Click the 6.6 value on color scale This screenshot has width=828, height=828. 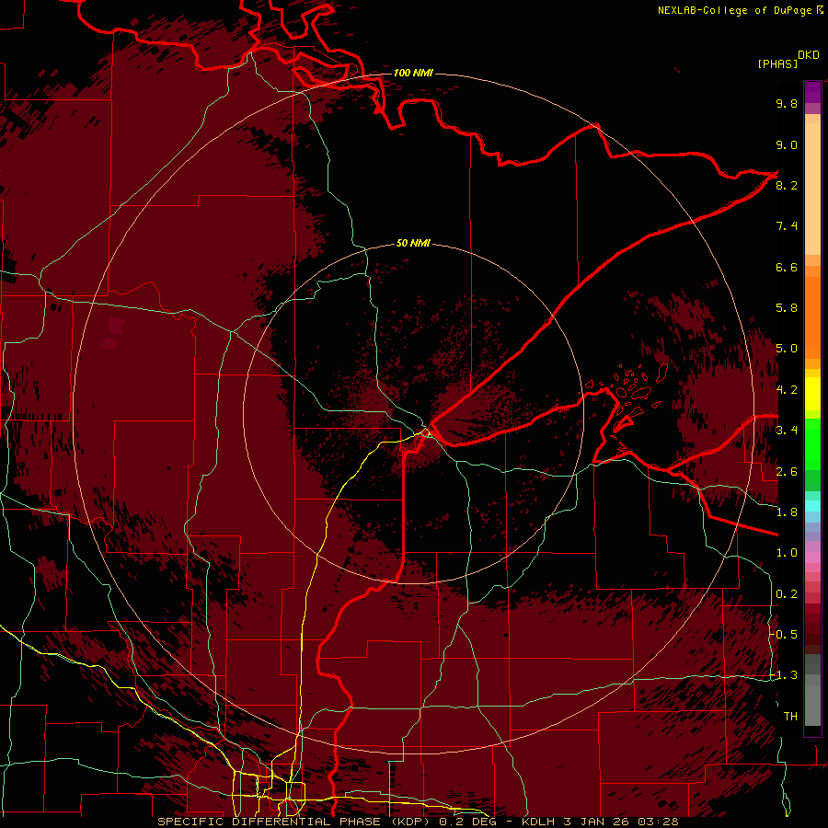click(787, 267)
